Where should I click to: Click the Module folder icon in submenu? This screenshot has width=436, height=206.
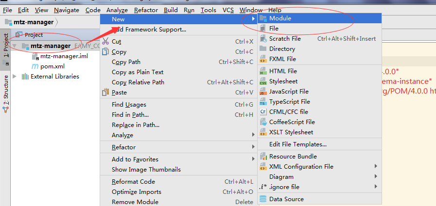(263, 18)
